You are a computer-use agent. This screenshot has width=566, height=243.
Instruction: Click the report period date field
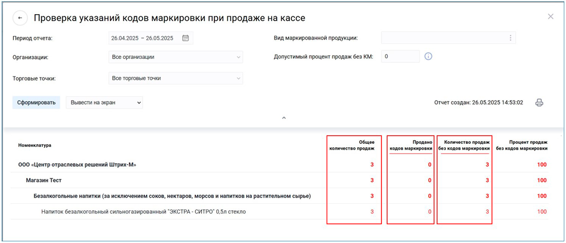[x=144, y=39]
